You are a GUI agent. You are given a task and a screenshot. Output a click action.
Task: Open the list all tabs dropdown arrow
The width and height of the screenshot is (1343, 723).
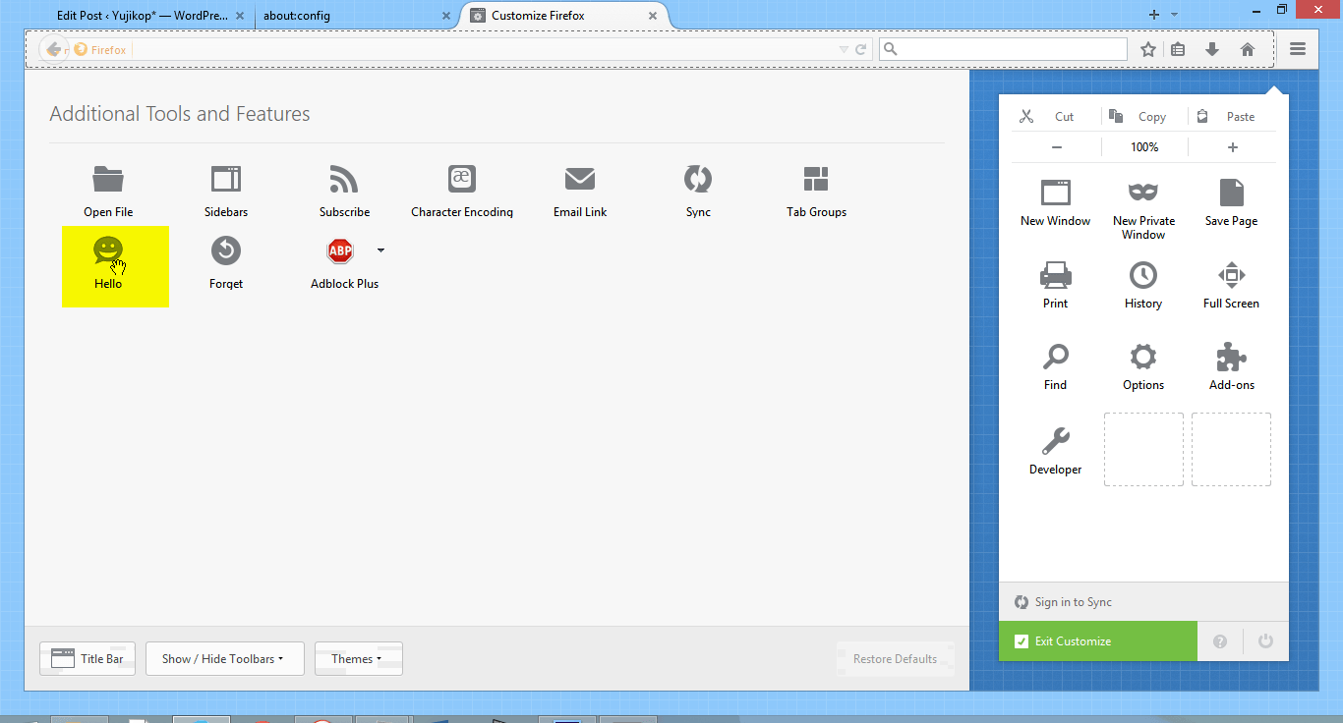pos(1174,15)
